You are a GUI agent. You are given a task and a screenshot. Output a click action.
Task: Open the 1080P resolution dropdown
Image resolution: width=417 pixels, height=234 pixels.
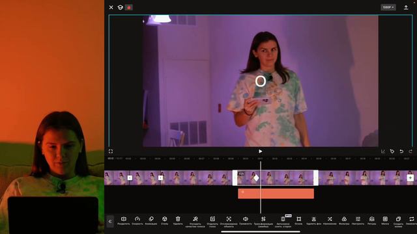388,7
